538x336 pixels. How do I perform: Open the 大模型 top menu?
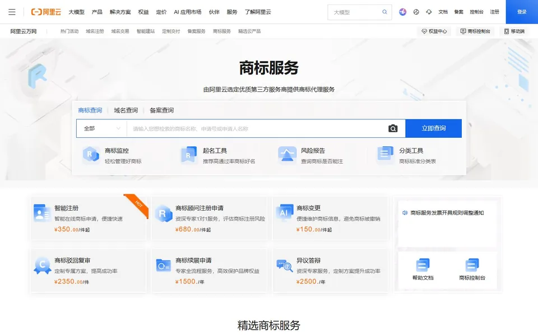tap(77, 12)
